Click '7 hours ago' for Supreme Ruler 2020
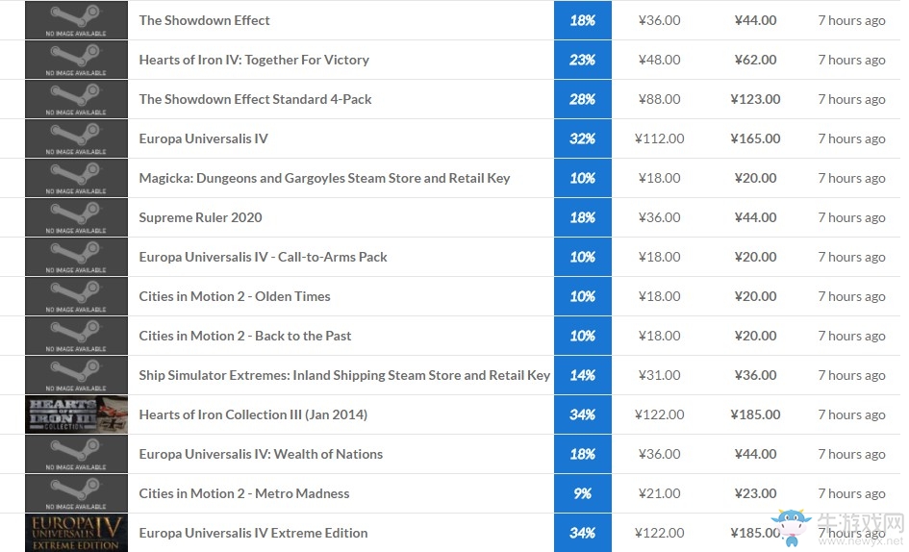Viewport: 909px width, 552px height. click(x=851, y=217)
